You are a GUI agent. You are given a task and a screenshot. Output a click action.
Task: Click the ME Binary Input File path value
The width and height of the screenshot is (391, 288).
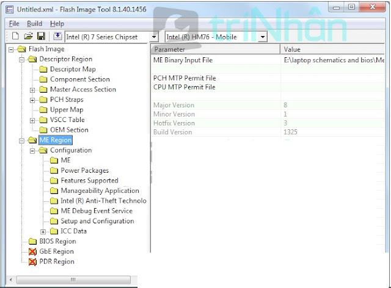pos(334,60)
